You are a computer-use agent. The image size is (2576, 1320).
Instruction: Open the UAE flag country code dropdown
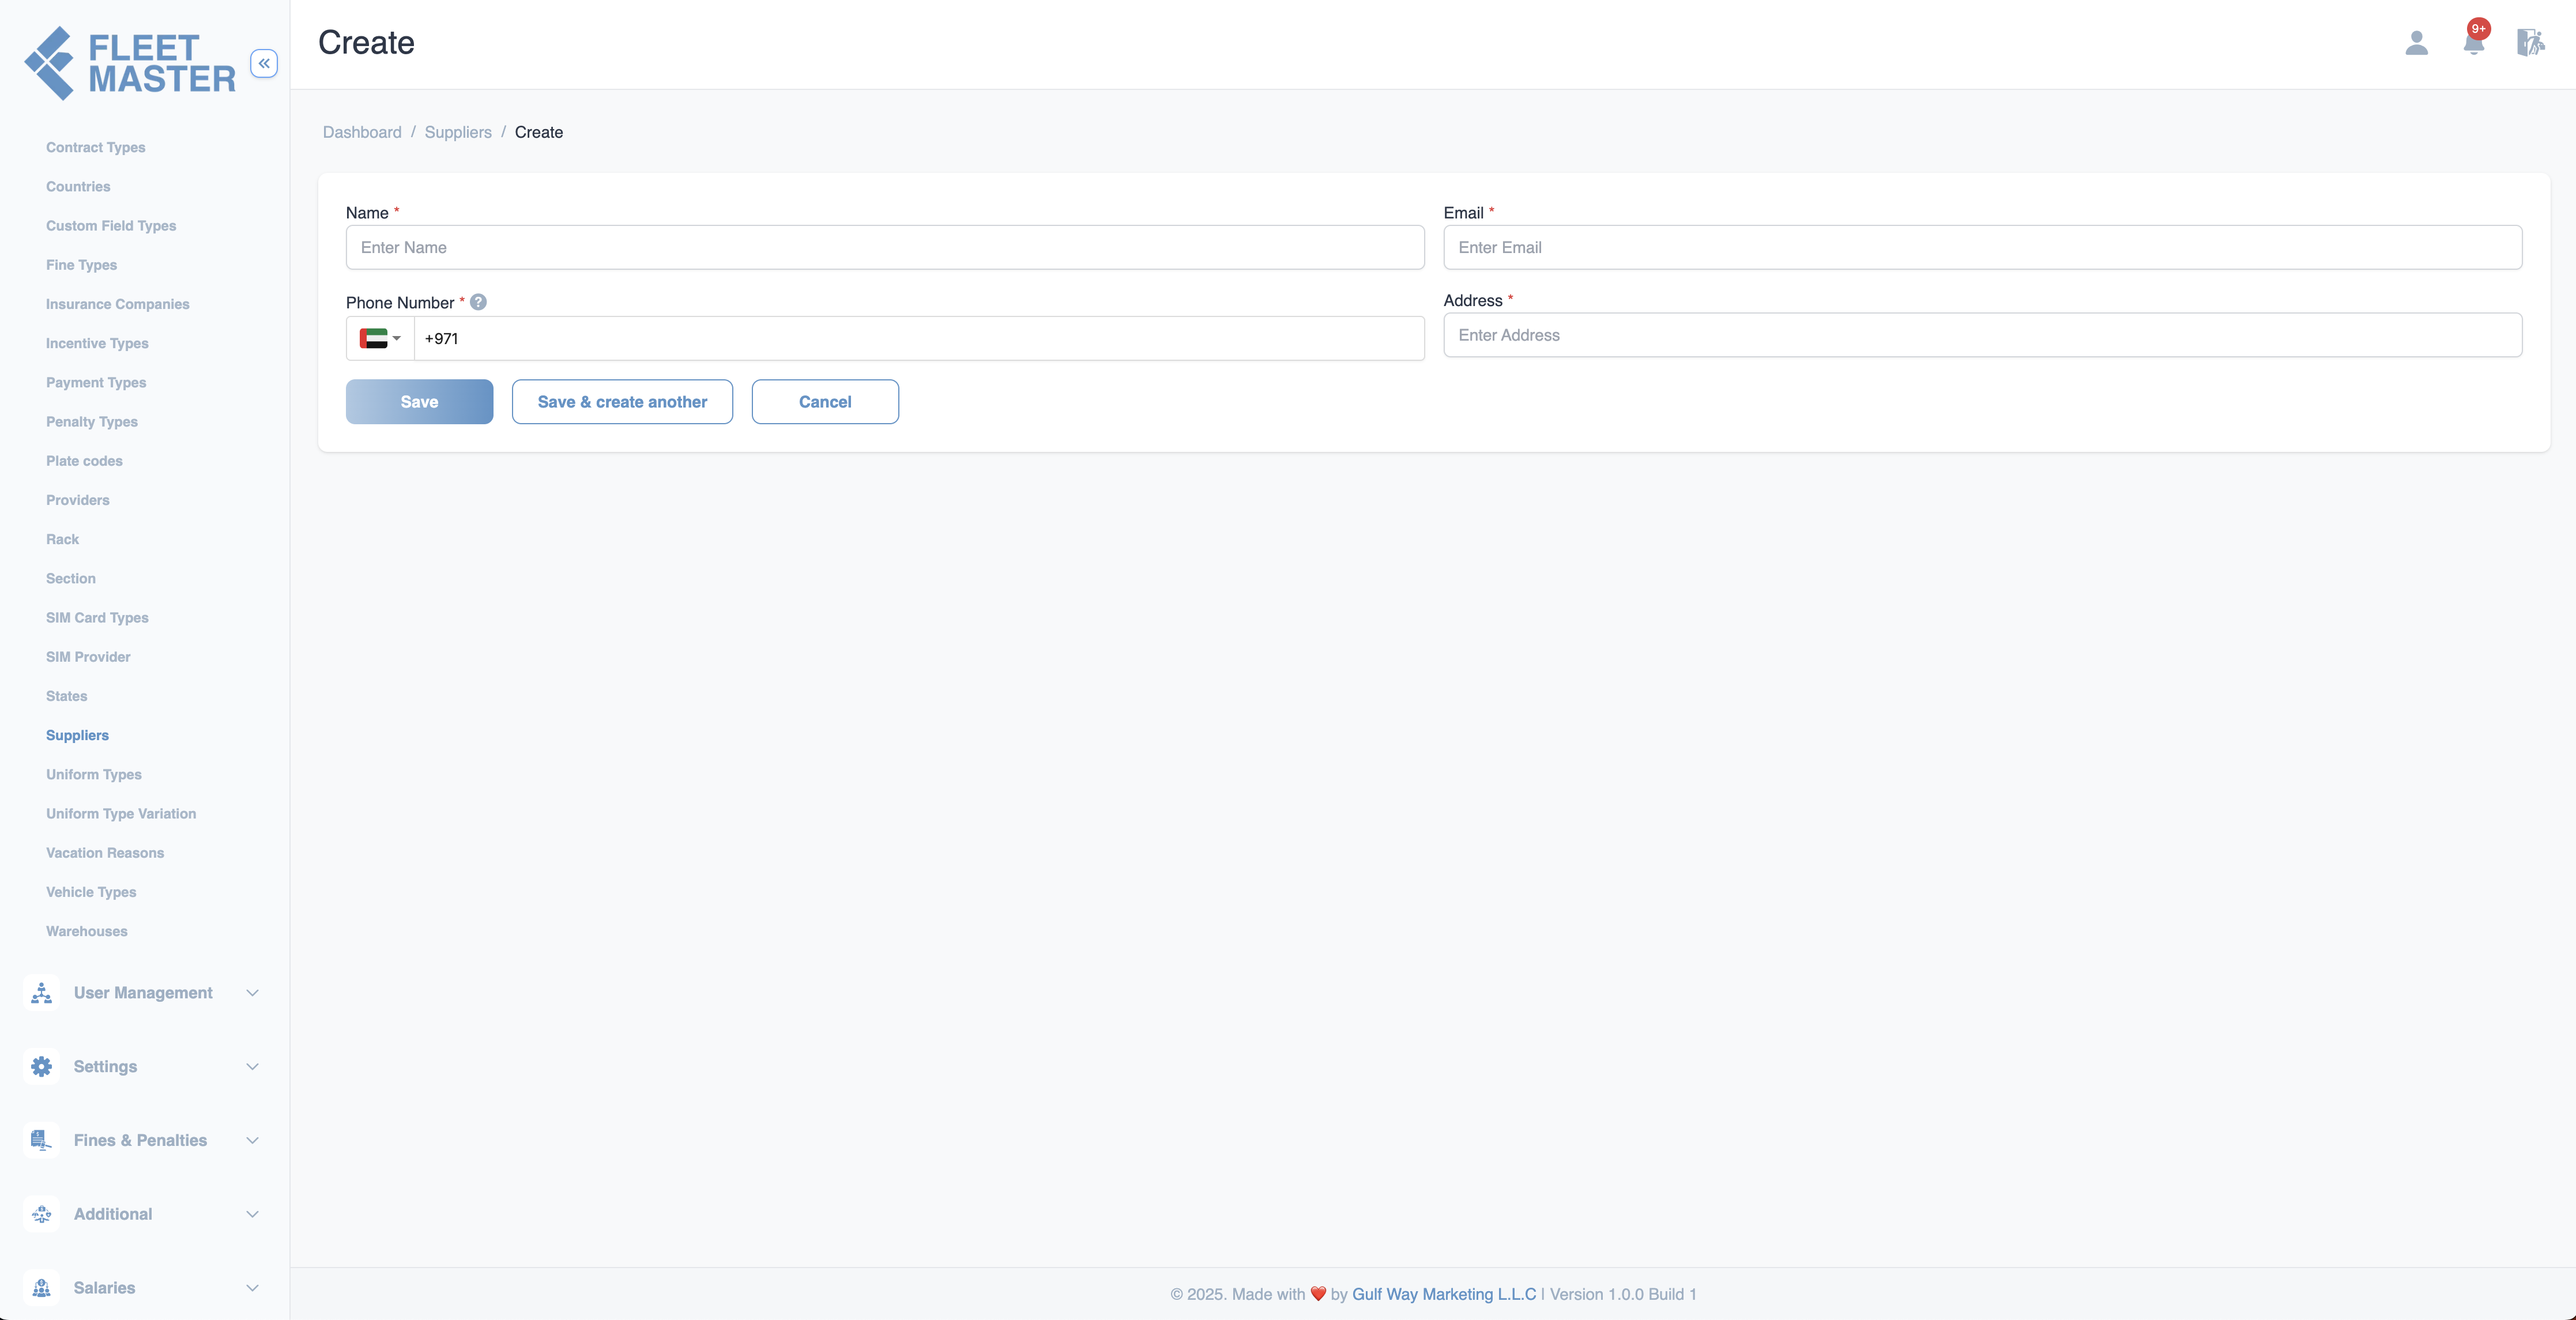380,338
